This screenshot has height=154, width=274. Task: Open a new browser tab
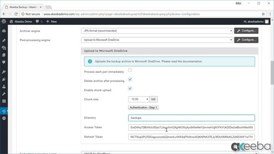(48, 7)
